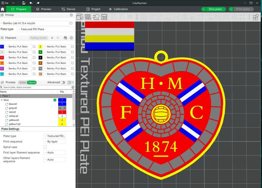Click the Undo arrow icon
Viewport: 262px width, 188px height.
click(31, 3)
